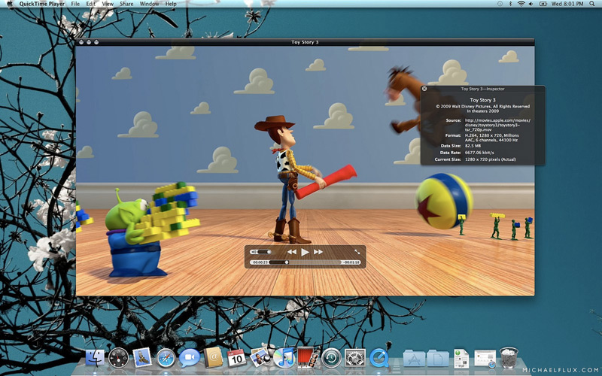The image size is (602, 376).
Task: Open the Help menu
Action: 171,4
